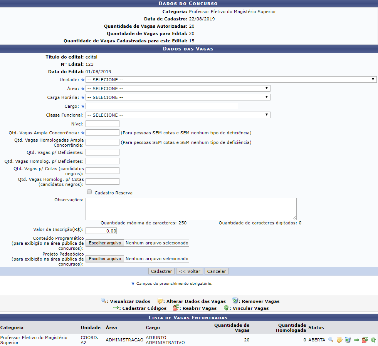The height and width of the screenshot is (346, 378).
Task: Open the Carga Horária dropdown
Action: [x=178, y=97]
